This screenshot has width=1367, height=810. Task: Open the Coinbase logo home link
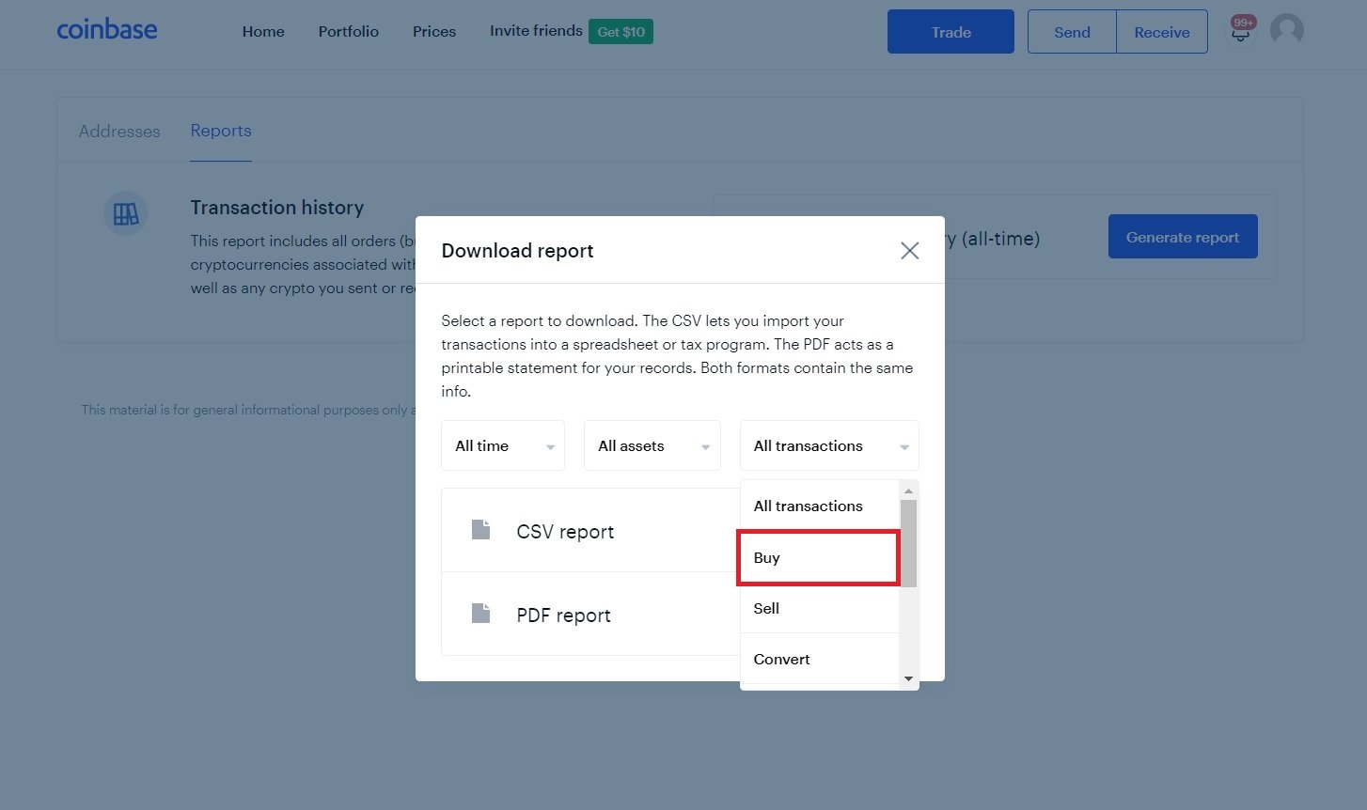coord(107,30)
